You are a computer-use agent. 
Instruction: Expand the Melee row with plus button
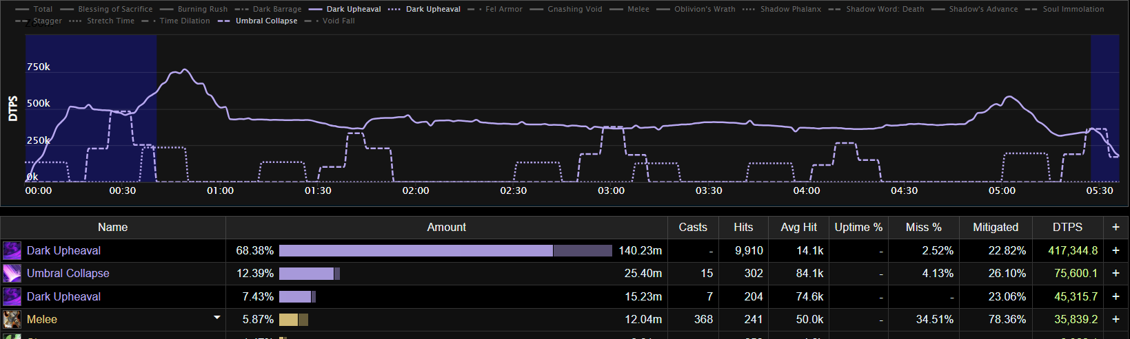click(x=1116, y=320)
